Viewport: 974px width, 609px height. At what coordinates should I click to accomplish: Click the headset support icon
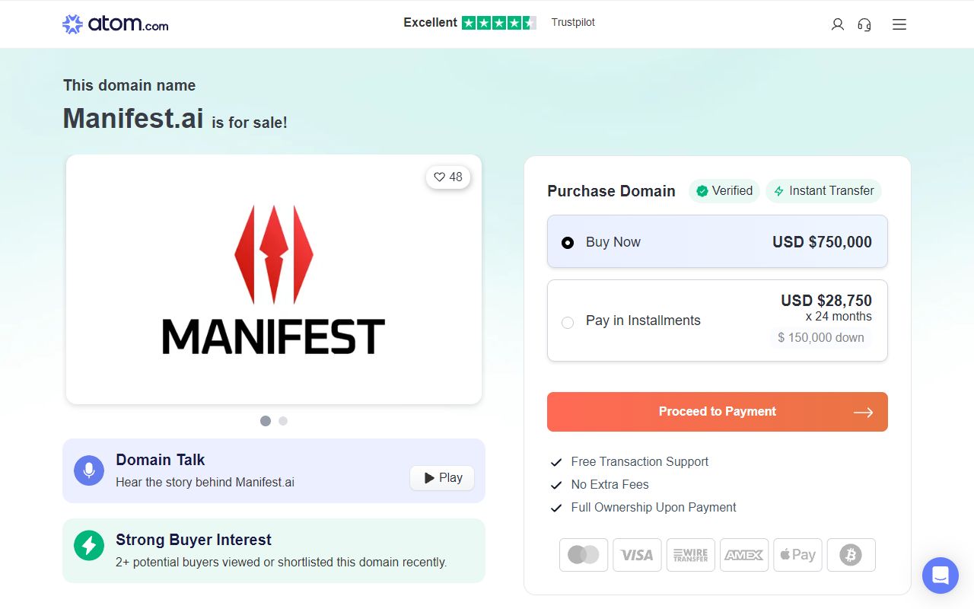[x=864, y=24]
